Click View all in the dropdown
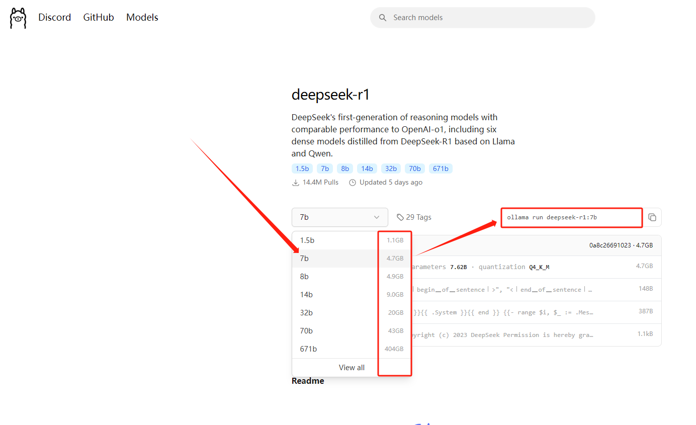 [x=352, y=368]
